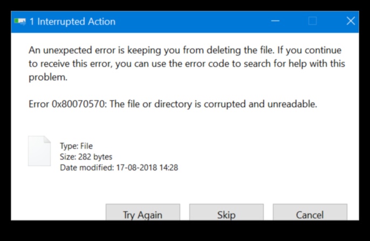370x241 pixels.
Task: Click the greyed-out maximize button
Action: point(312,22)
